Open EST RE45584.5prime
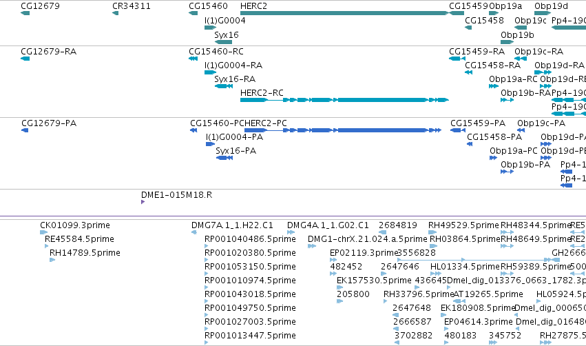The height and width of the screenshot is (346, 586). pos(79,239)
